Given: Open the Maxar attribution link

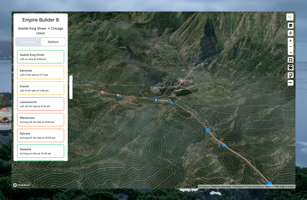Looking at the screenshot, I should click(x=290, y=186).
